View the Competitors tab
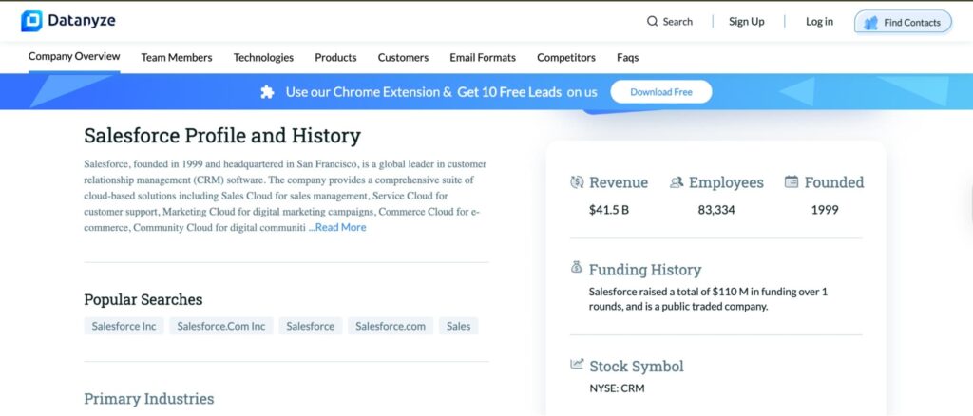Viewport: 973px width, 416px height. (566, 58)
